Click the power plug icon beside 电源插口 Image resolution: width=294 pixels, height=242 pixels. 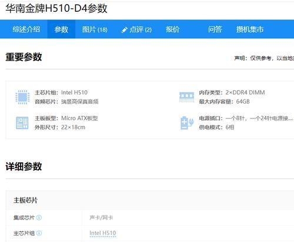pos(187,123)
